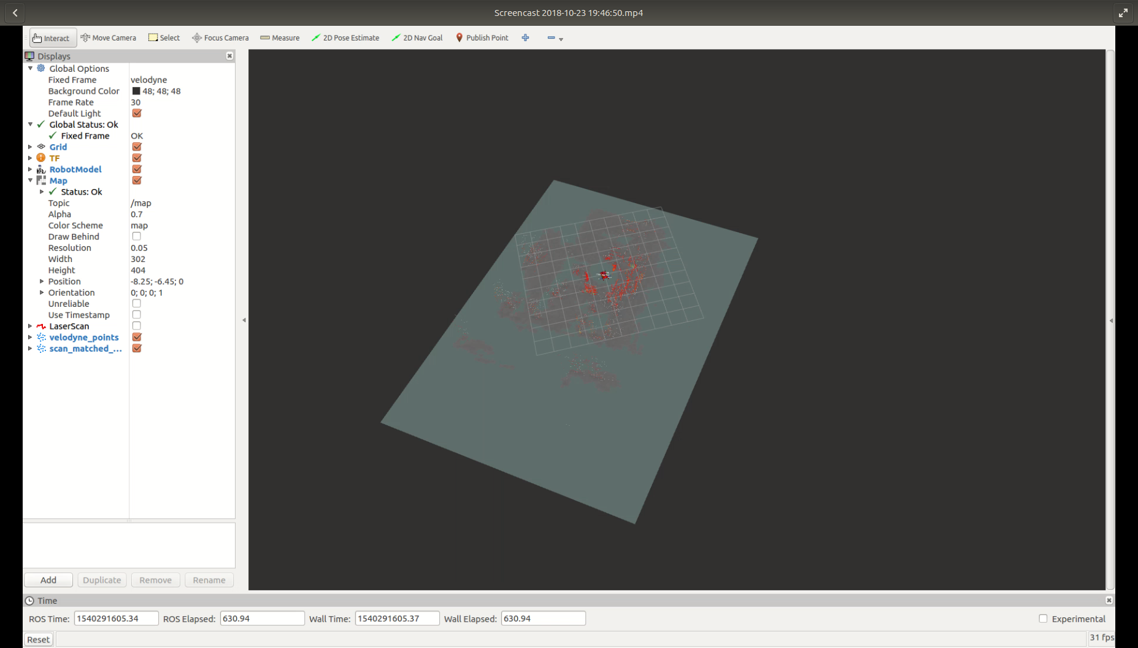The width and height of the screenshot is (1138, 648).
Task: Enable the Publish Point tool
Action: pyautogui.click(x=482, y=37)
